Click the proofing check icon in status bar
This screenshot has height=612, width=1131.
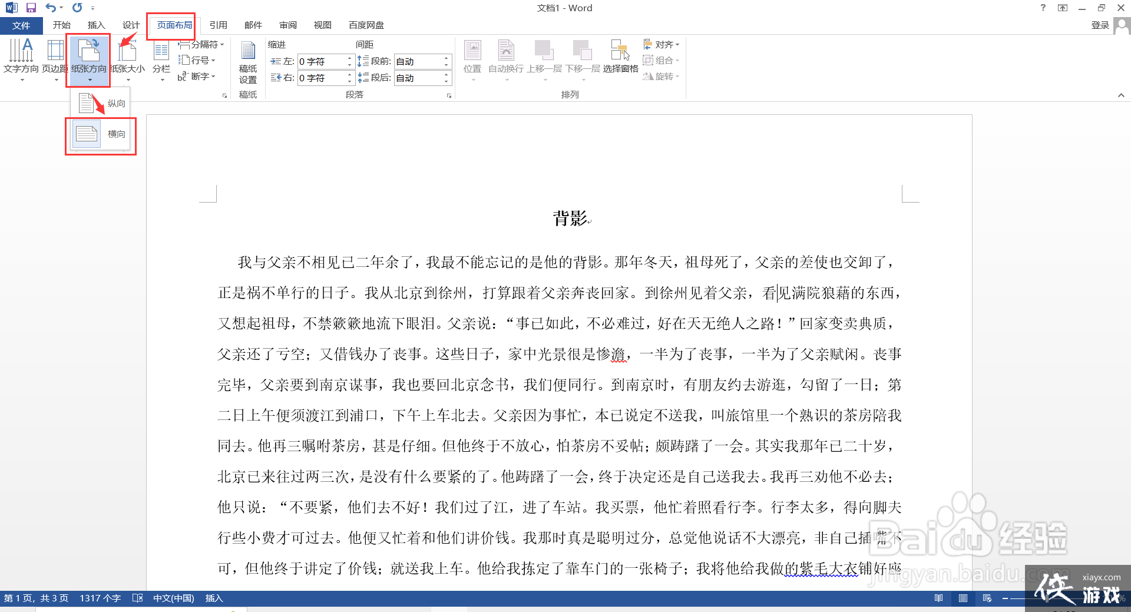coord(137,598)
